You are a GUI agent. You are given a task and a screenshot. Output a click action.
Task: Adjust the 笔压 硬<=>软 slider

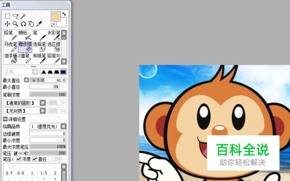coord(48,153)
